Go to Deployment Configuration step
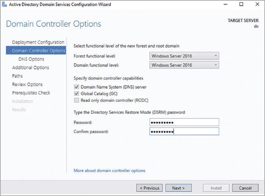 pos(38,42)
